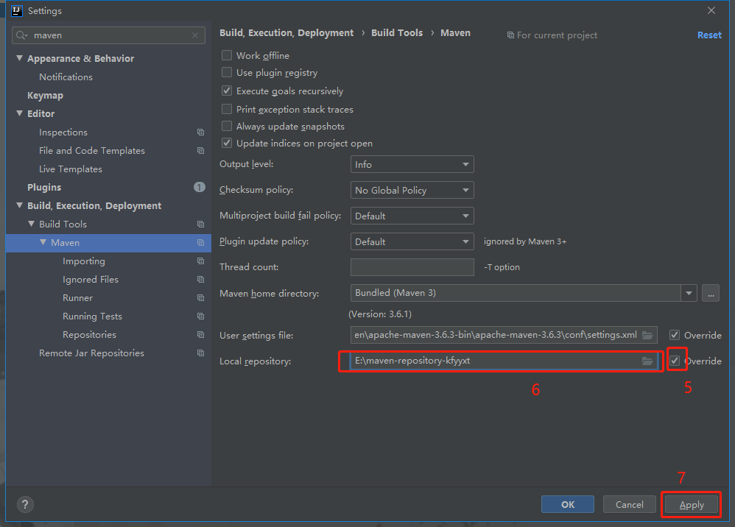The image size is (735, 527).
Task: Click project-level icon beside Runner
Action: click(x=200, y=298)
